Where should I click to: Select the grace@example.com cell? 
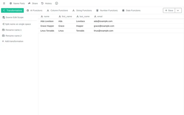[x=104, y=26]
